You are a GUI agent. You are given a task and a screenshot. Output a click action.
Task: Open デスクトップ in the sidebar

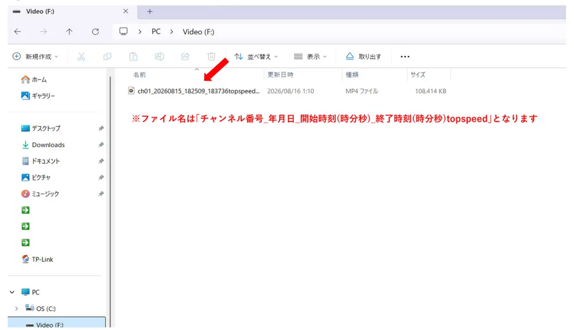41,129
